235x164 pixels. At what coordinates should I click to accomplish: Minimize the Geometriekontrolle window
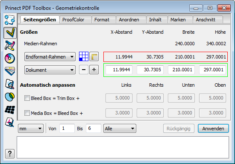[x=196, y=8]
